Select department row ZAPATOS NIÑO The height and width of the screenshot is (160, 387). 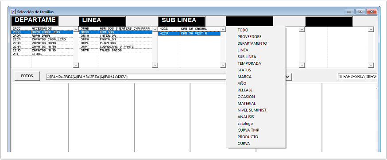[x=42, y=50]
